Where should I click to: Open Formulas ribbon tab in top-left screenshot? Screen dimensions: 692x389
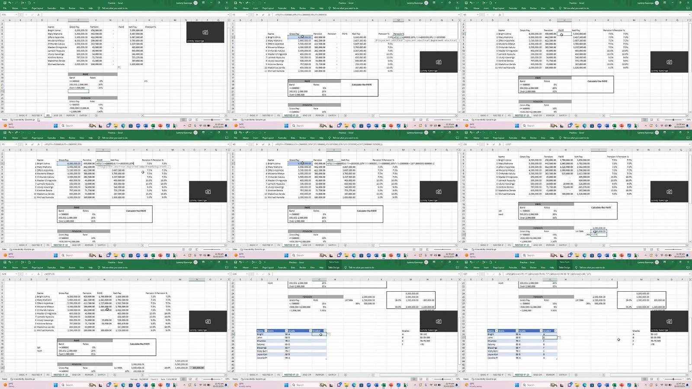[51, 8]
